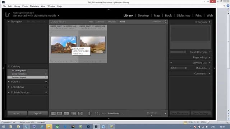Open the Windows Start button

pyautogui.click(x=3, y=126)
